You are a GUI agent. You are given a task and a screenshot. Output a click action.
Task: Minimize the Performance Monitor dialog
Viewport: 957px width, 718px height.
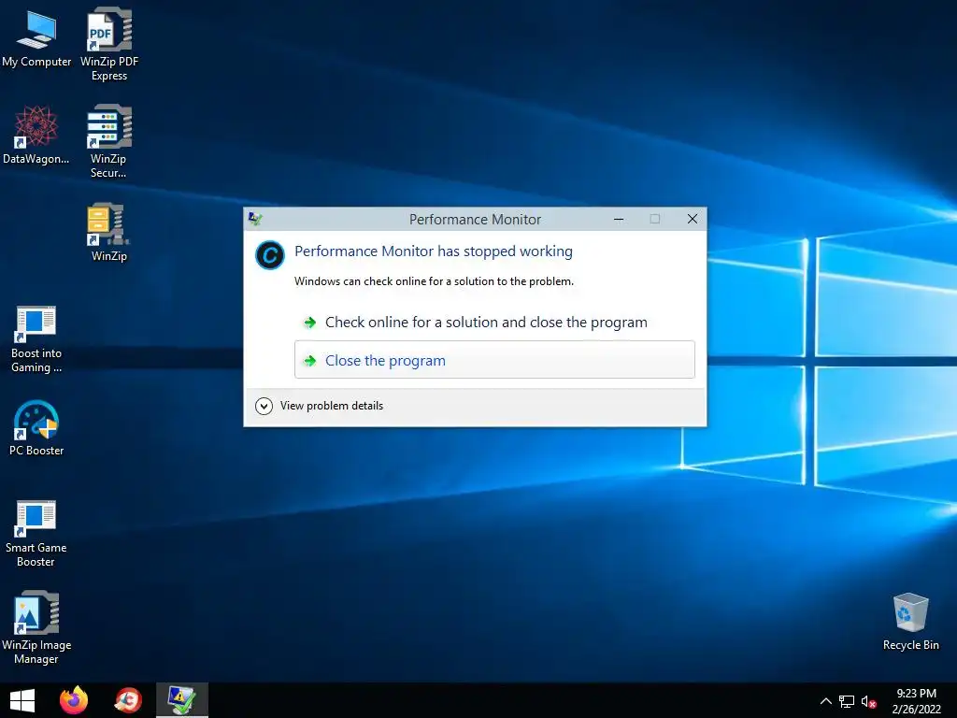[x=619, y=219]
